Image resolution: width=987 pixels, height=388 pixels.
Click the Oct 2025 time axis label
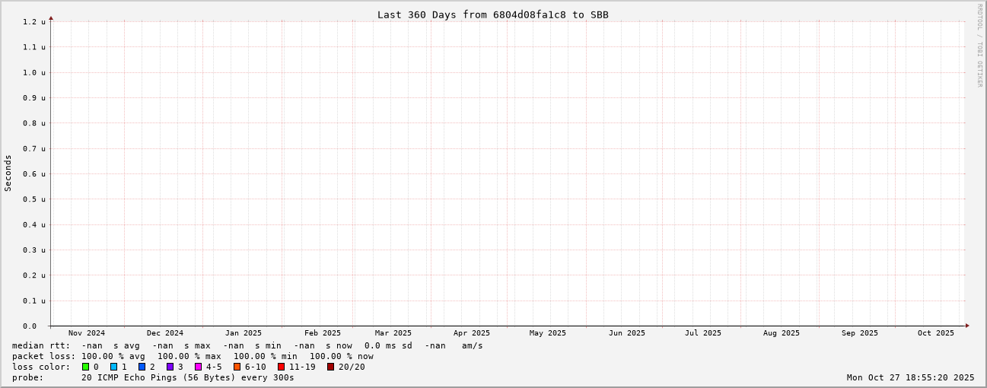[935, 333]
